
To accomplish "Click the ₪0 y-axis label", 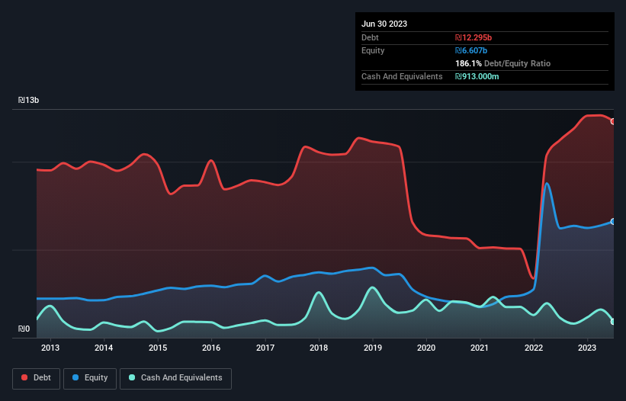I will pyautogui.click(x=24, y=329).
